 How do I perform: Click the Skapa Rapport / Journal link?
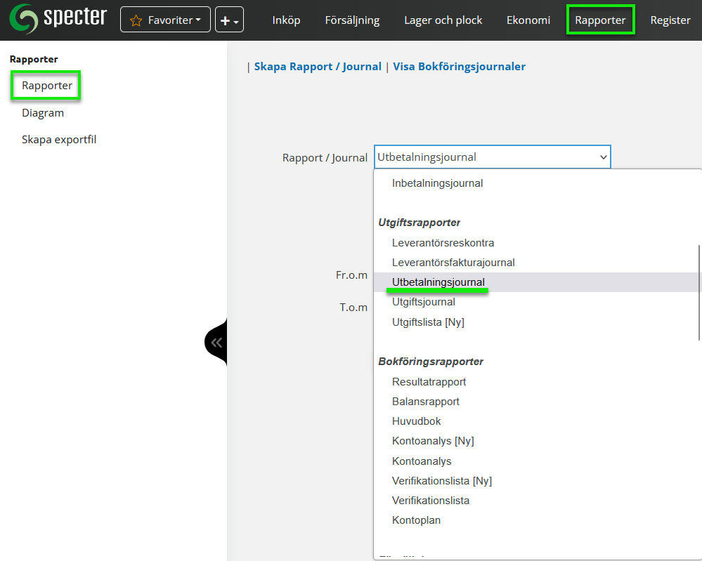point(318,67)
